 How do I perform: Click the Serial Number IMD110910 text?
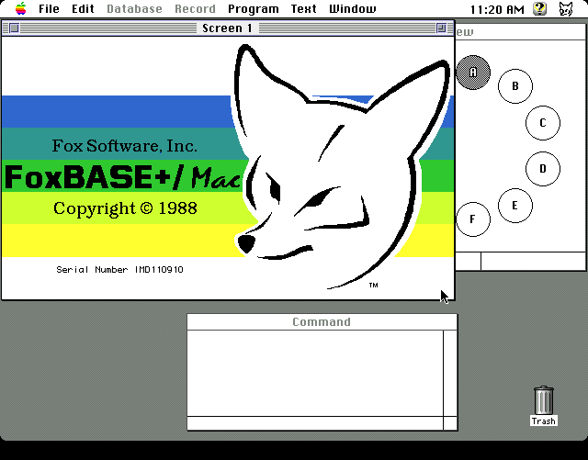click(119, 270)
